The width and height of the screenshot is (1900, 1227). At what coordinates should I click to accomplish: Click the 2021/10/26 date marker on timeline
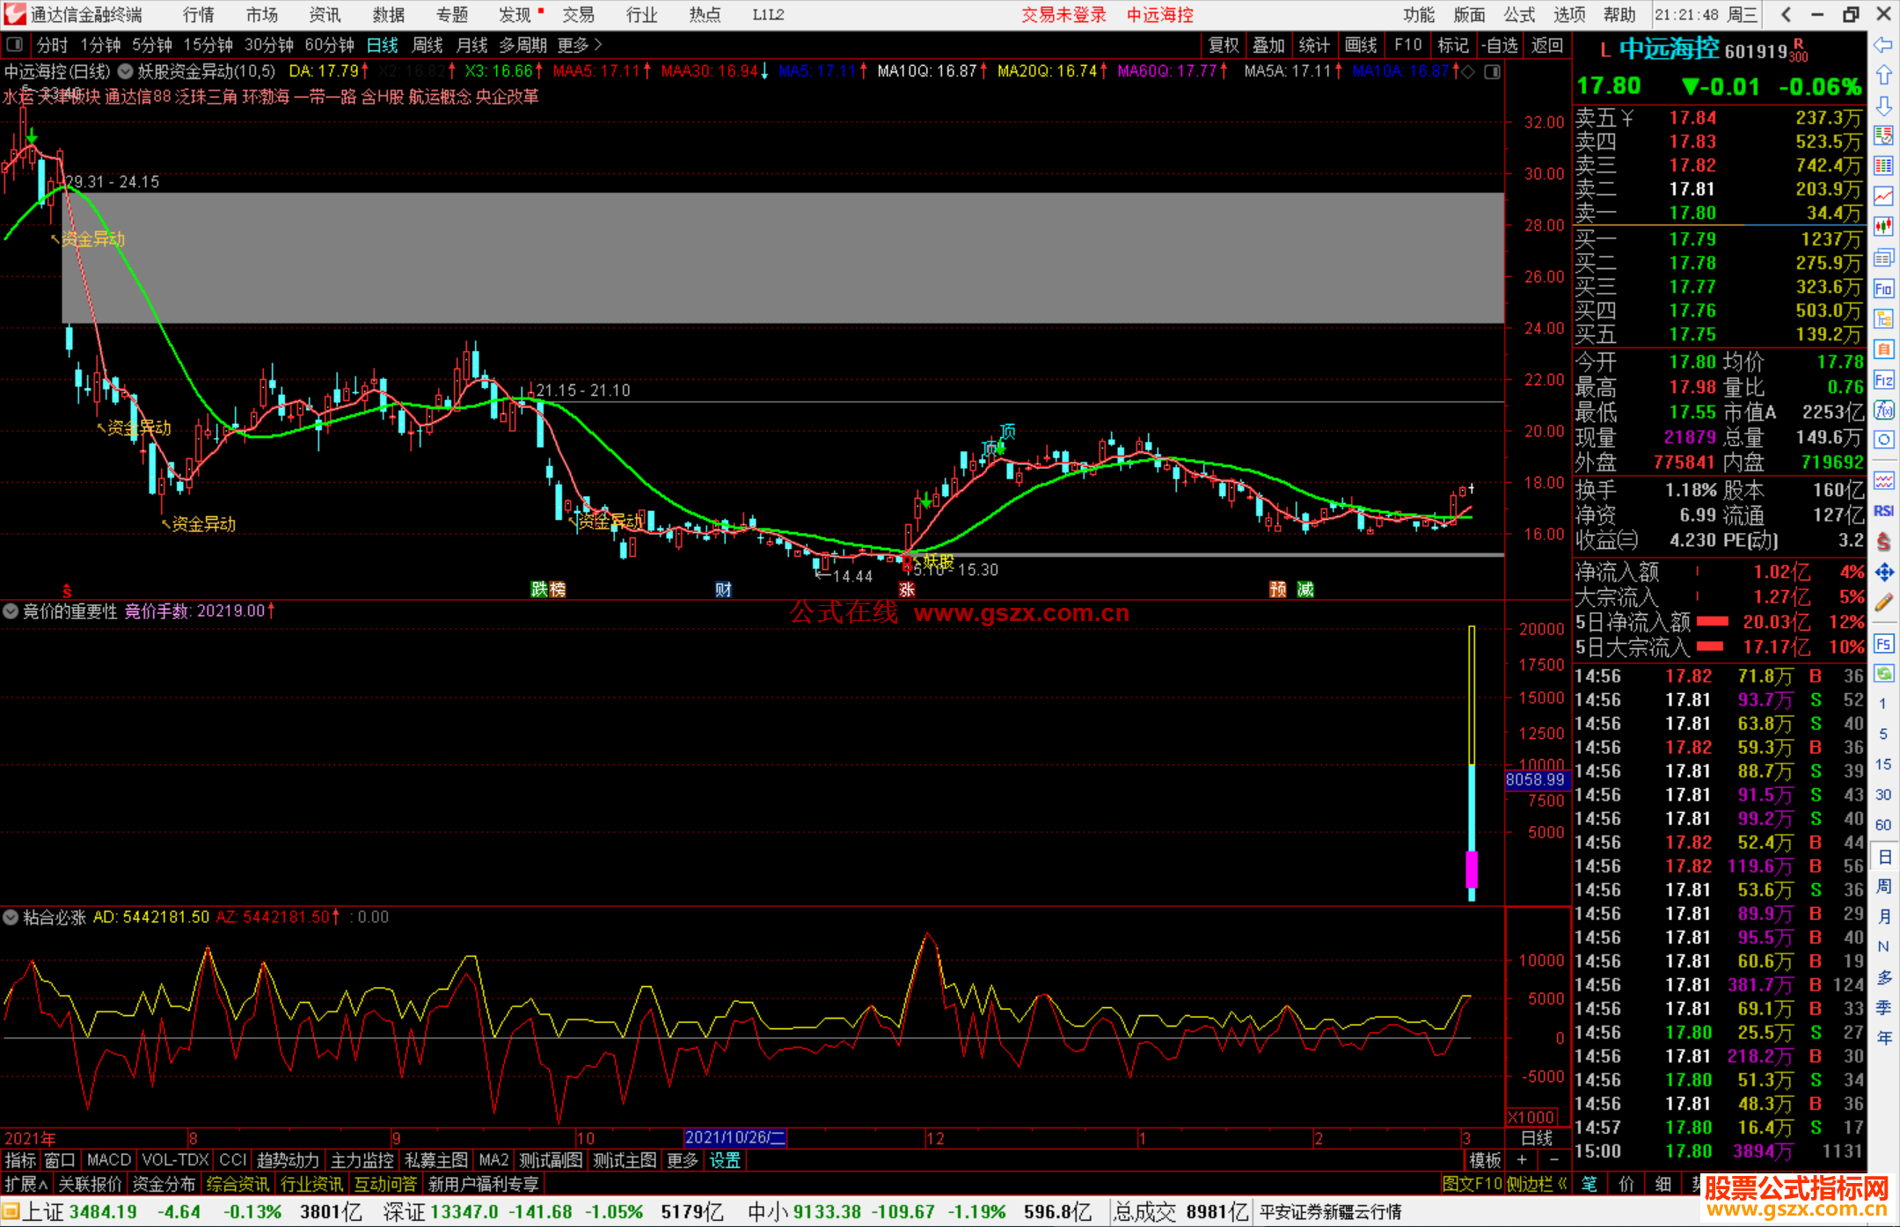tap(735, 1137)
